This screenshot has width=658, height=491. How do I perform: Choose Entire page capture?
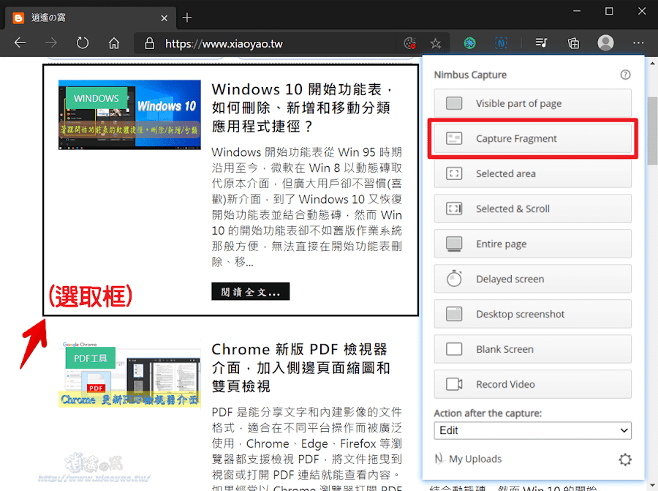[x=532, y=244]
